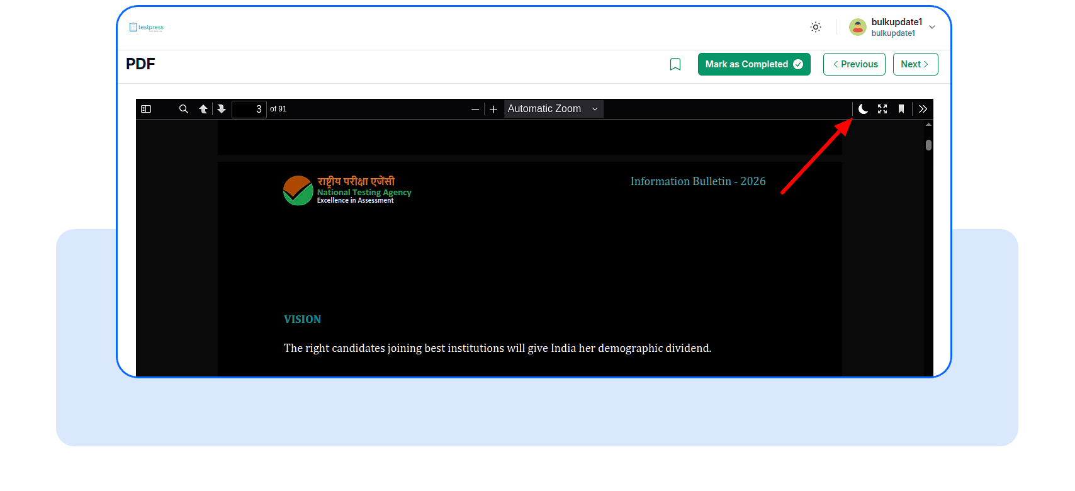Image resolution: width=1075 pixels, height=491 pixels.
Task: Zoom out with the minus icon
Action: click(x=475, y=109)
